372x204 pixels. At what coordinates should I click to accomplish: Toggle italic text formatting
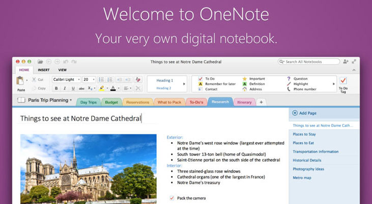(65, 88)
